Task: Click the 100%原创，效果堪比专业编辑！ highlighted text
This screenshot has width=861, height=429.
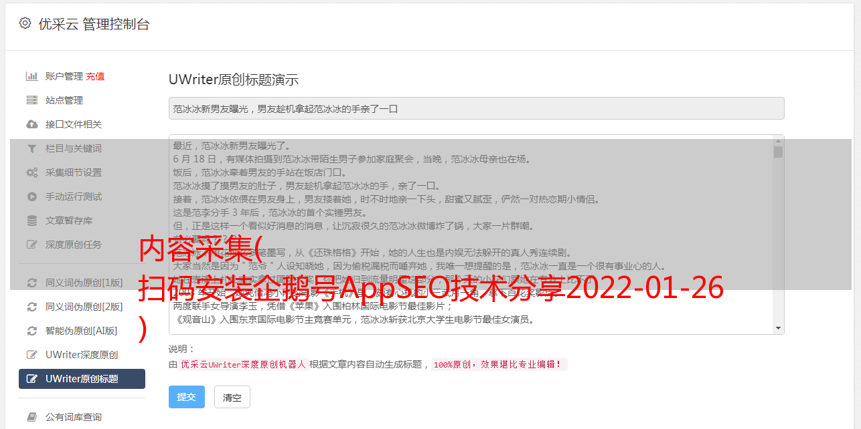Action: point(499,365)
